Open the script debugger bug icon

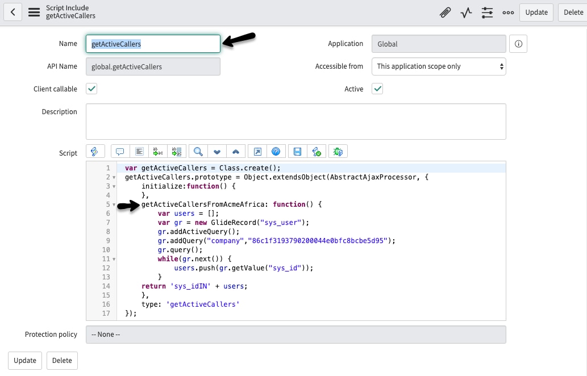[338, 151]
